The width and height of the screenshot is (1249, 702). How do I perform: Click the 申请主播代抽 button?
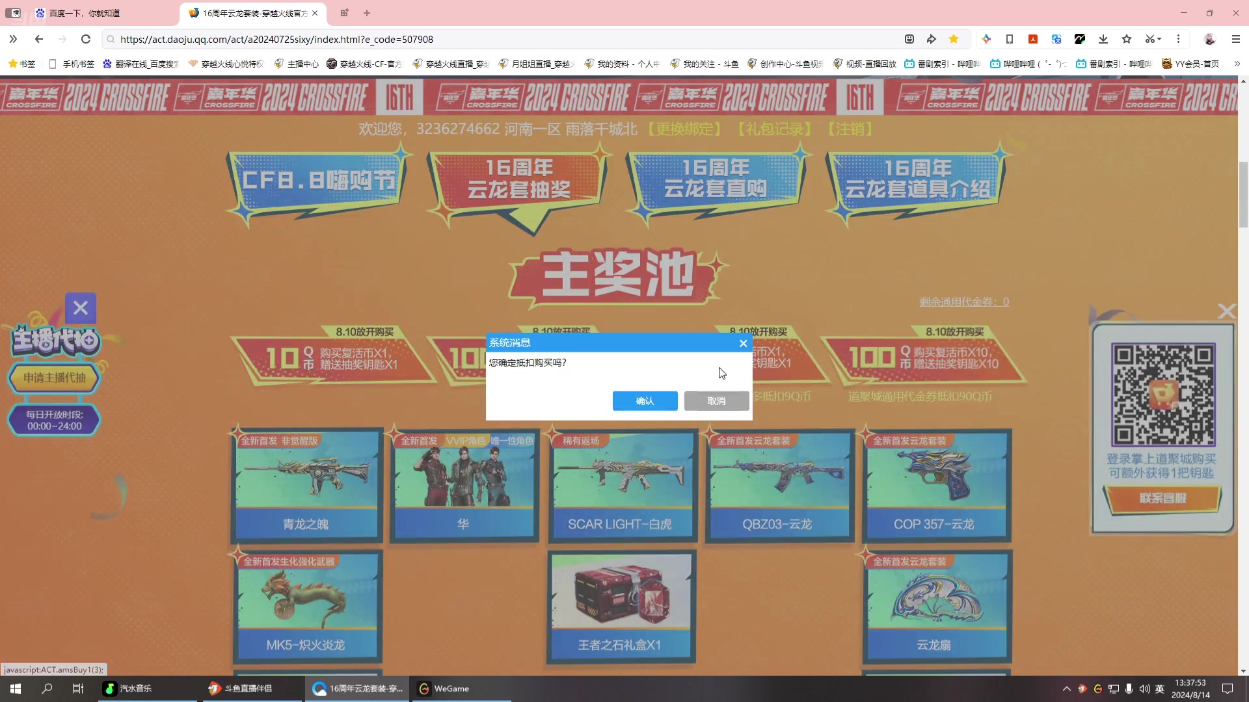pos(55,378)
